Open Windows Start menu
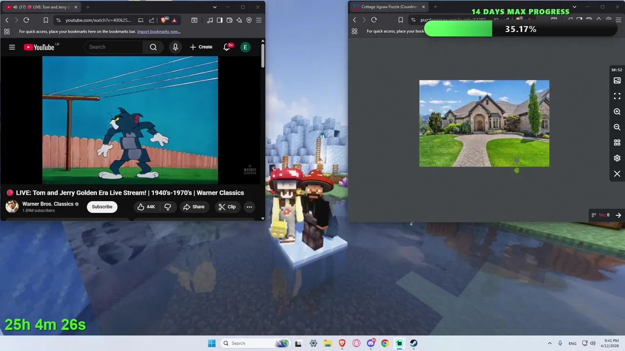The image size is (625, 351). [x=211, y=343]
